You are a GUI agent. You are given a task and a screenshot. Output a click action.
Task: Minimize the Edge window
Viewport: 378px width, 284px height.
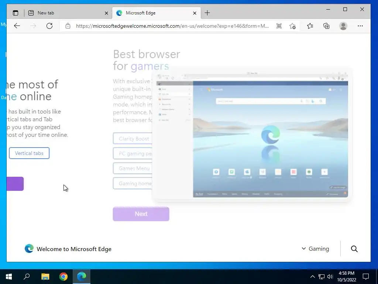[328, 9]
